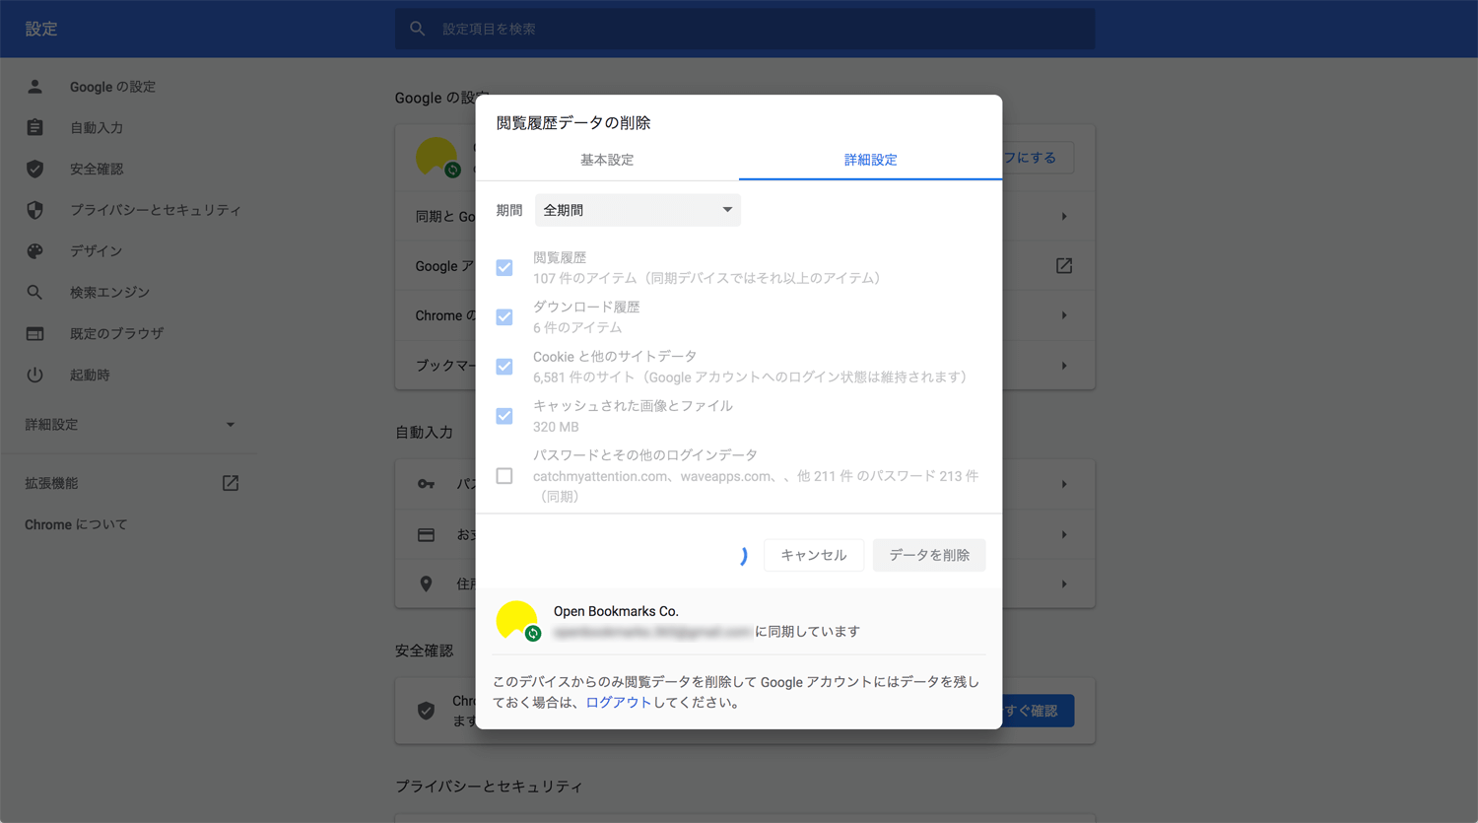Click the 既定のブラウザ window icon
Image resolution: width=1478 pixels, height=823 pixels.
click(34, 334)
